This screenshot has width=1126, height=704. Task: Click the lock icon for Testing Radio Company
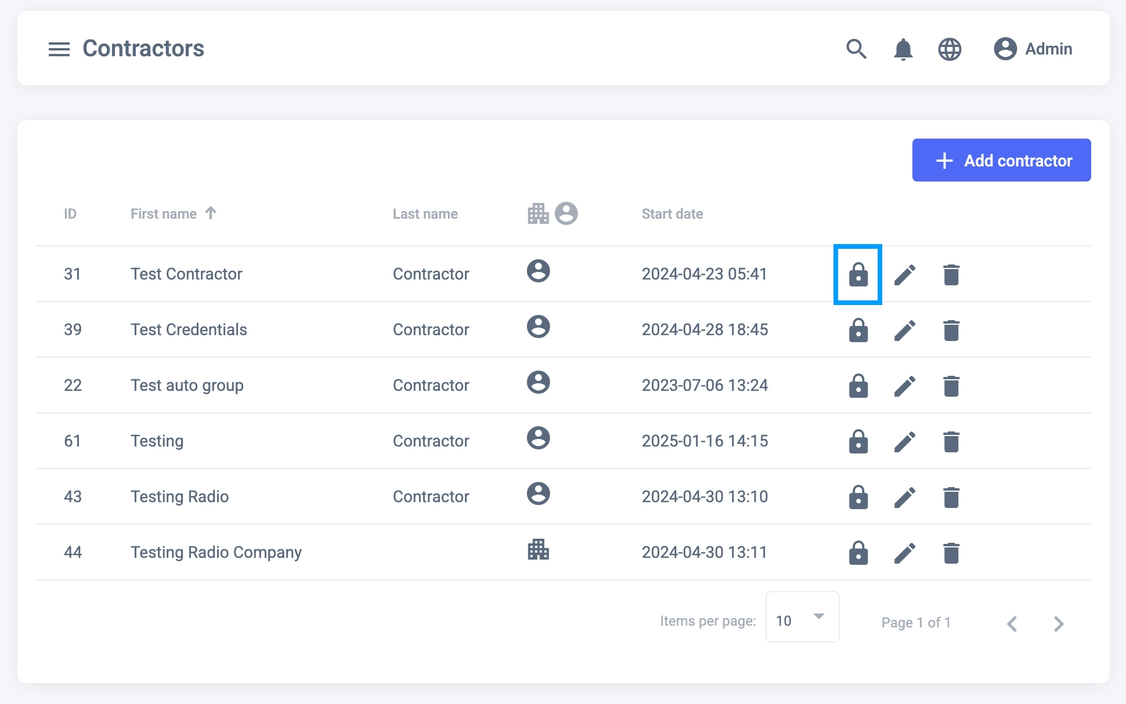click(x=858, y=553)
